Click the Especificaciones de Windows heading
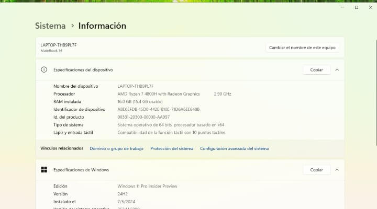This screenshot has height=209, width=377. pos(81,170)
